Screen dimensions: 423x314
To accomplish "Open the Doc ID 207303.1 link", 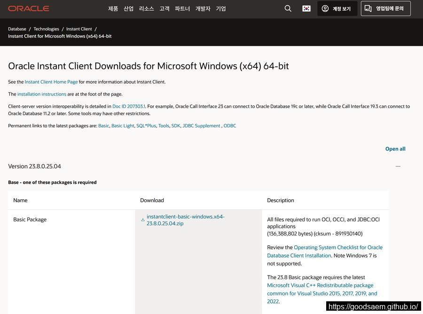I will pyautogui.click(x=129, y=106).
